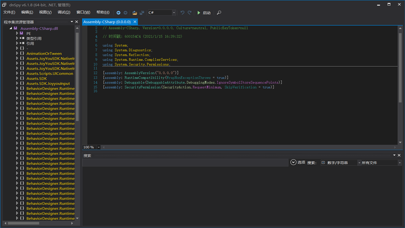Close the Assembly-CSharp (0.0.0.0) tab
Image resolution: width=405 pixels, height=228 pixels.
(135, 22)
